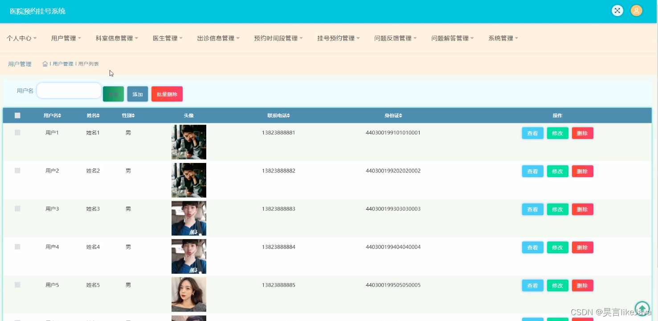
Task: Click the 添加 button
Action: click(x=138, y=94)
